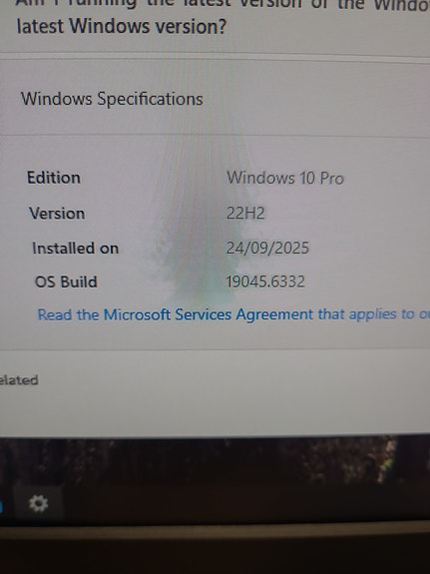Click the word "Microsoft" in the agreement link
This screenshot has width=430, height=574.
(137, 314)
